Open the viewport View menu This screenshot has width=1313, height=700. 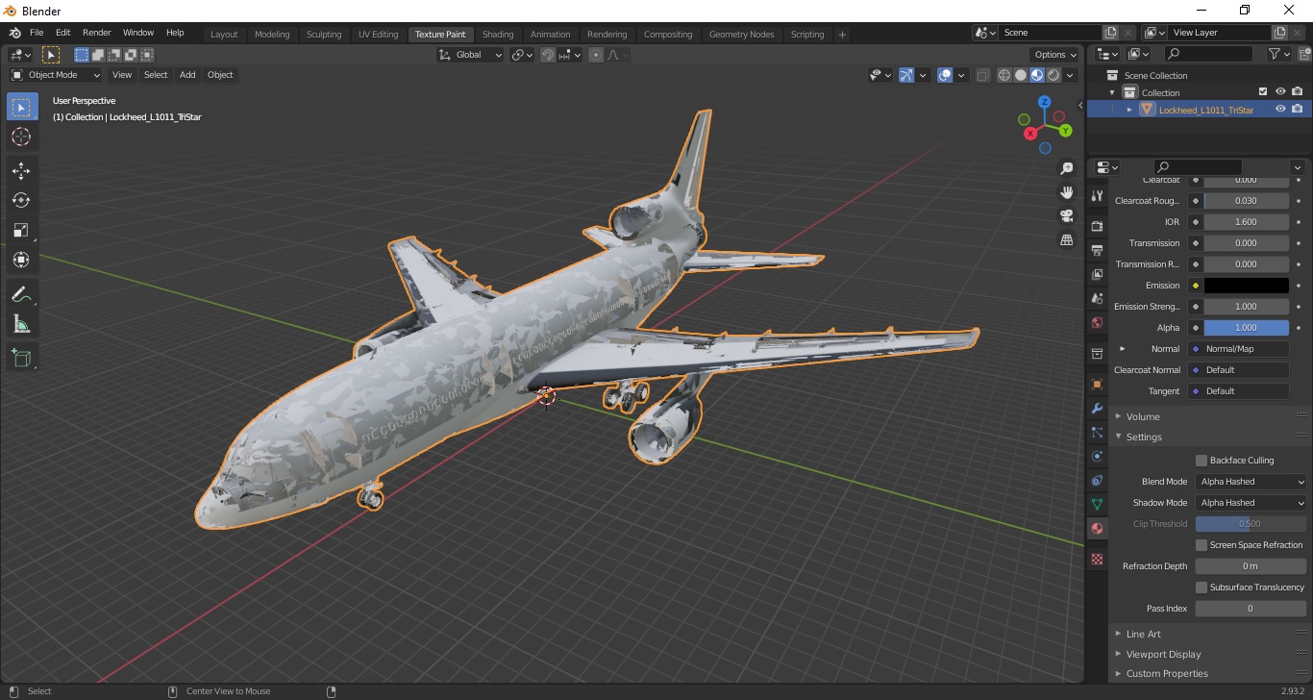(122, 75)
